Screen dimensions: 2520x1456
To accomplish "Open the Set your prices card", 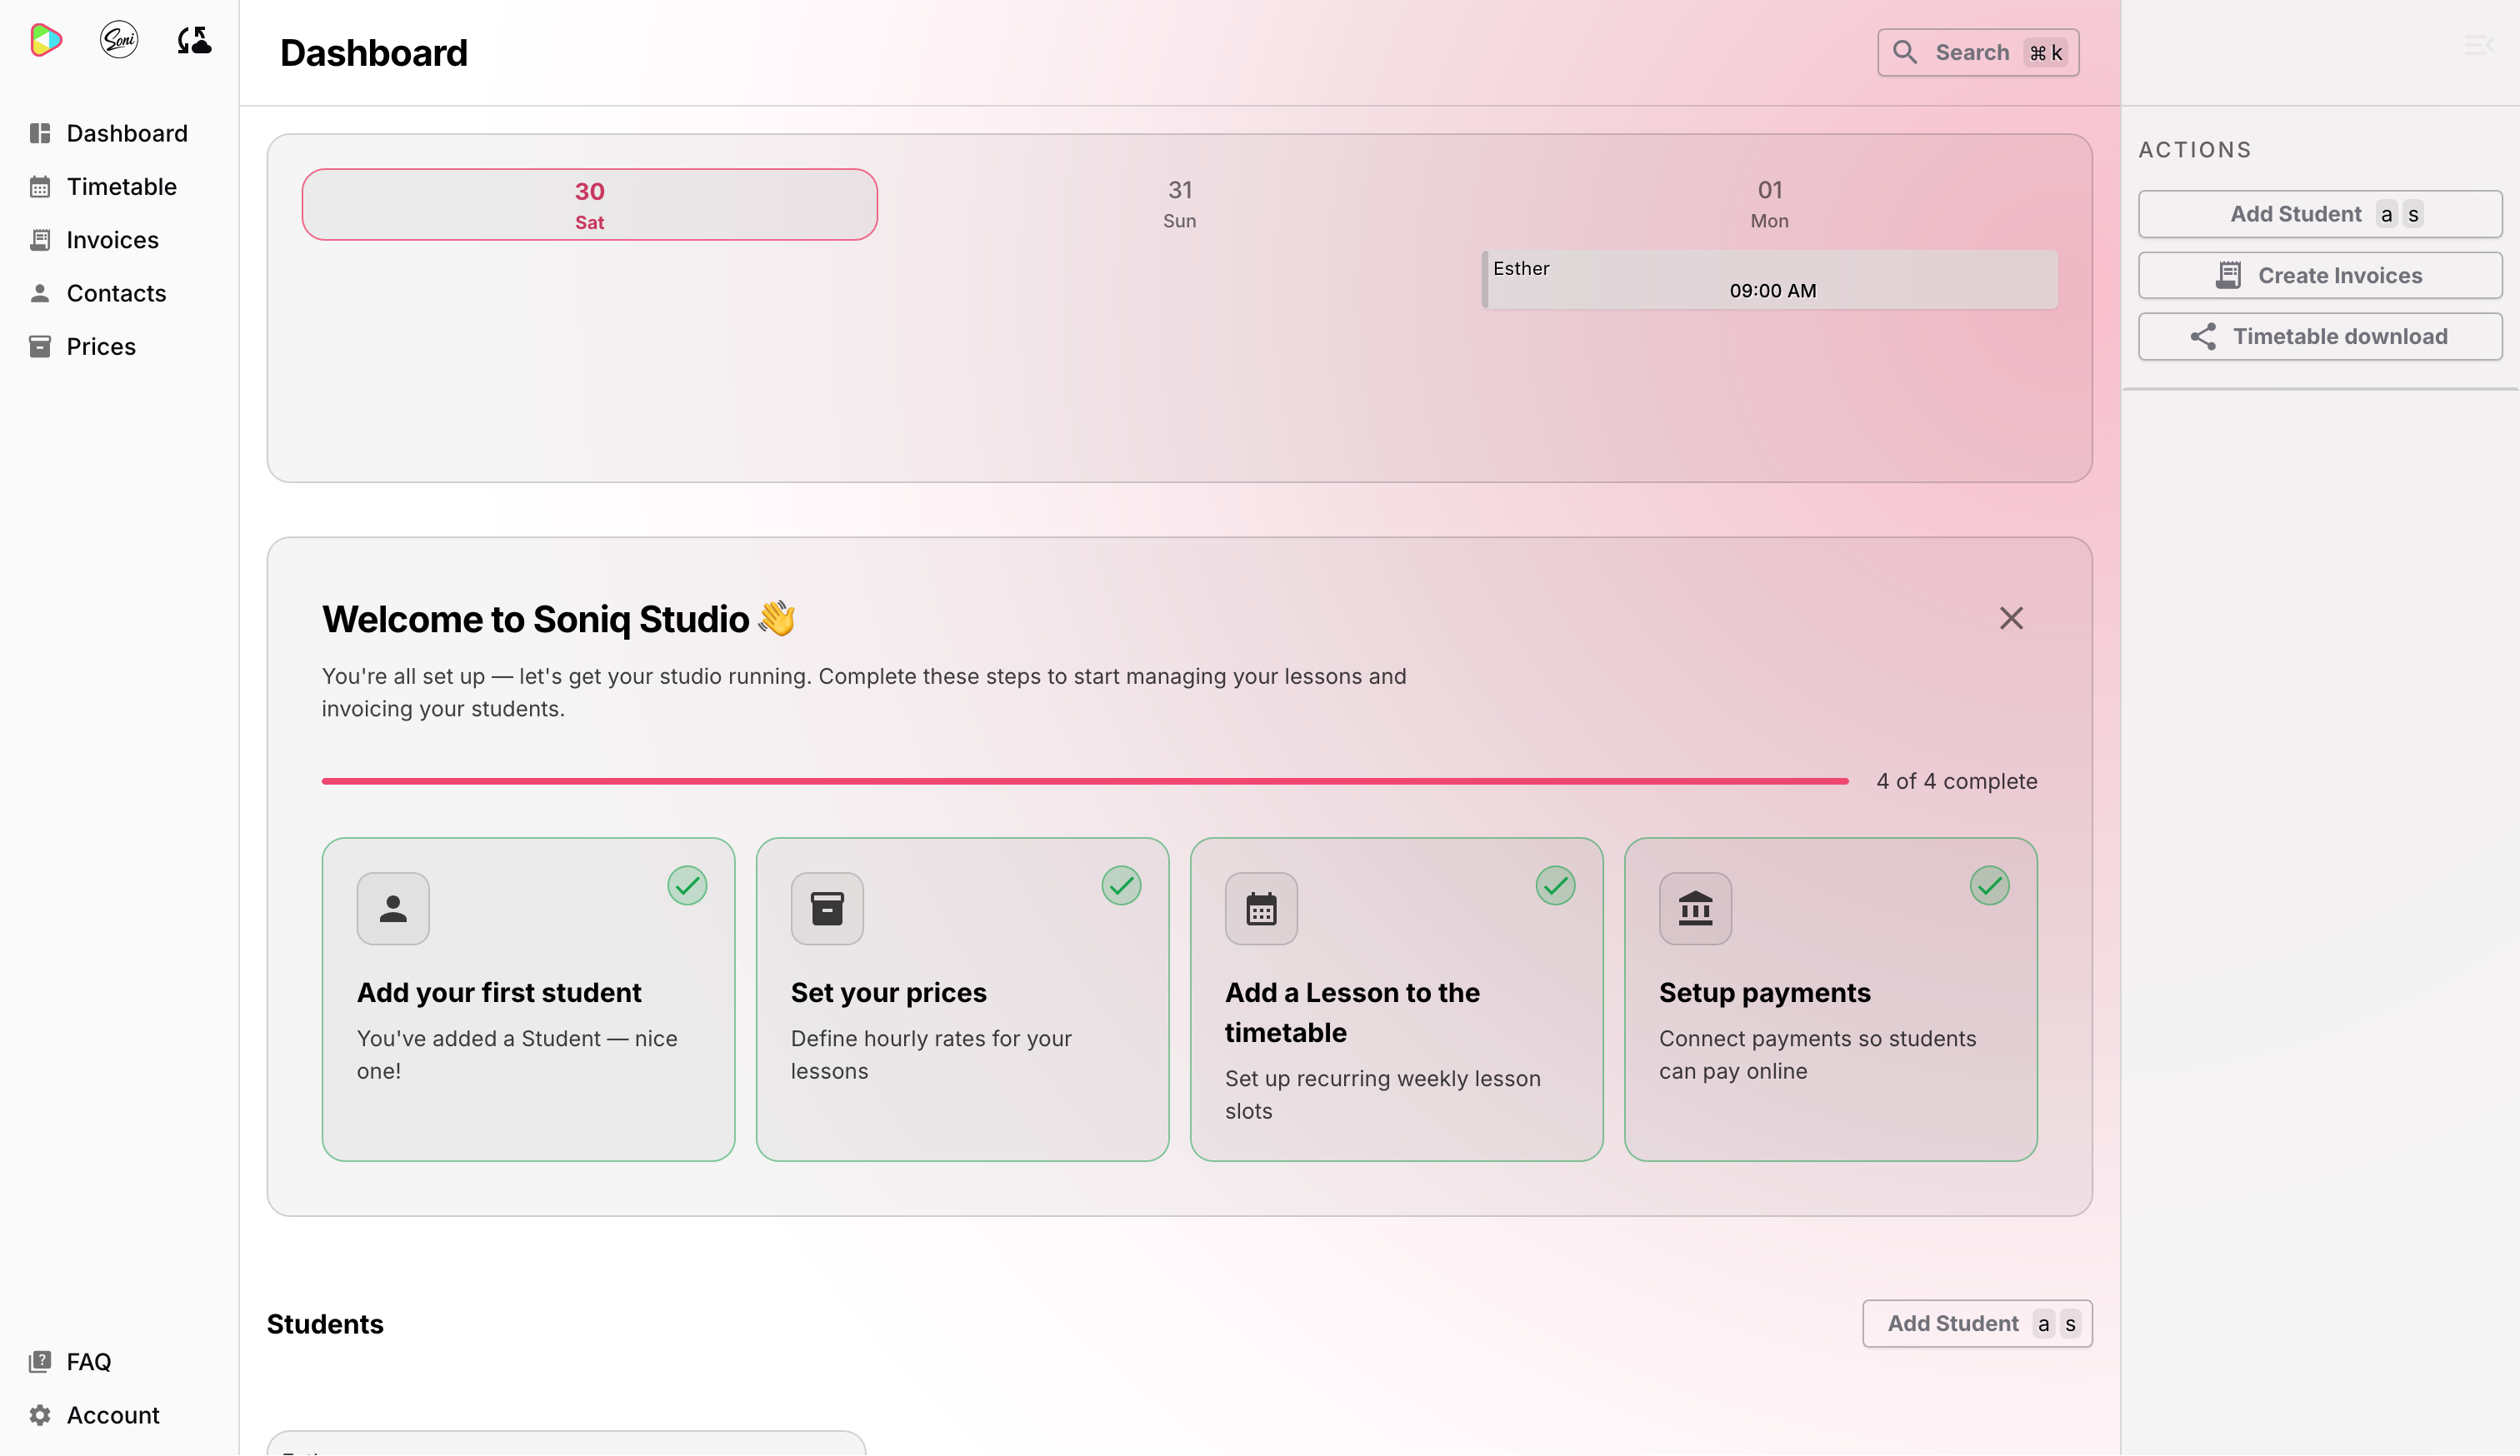I will pos(962,1000).
